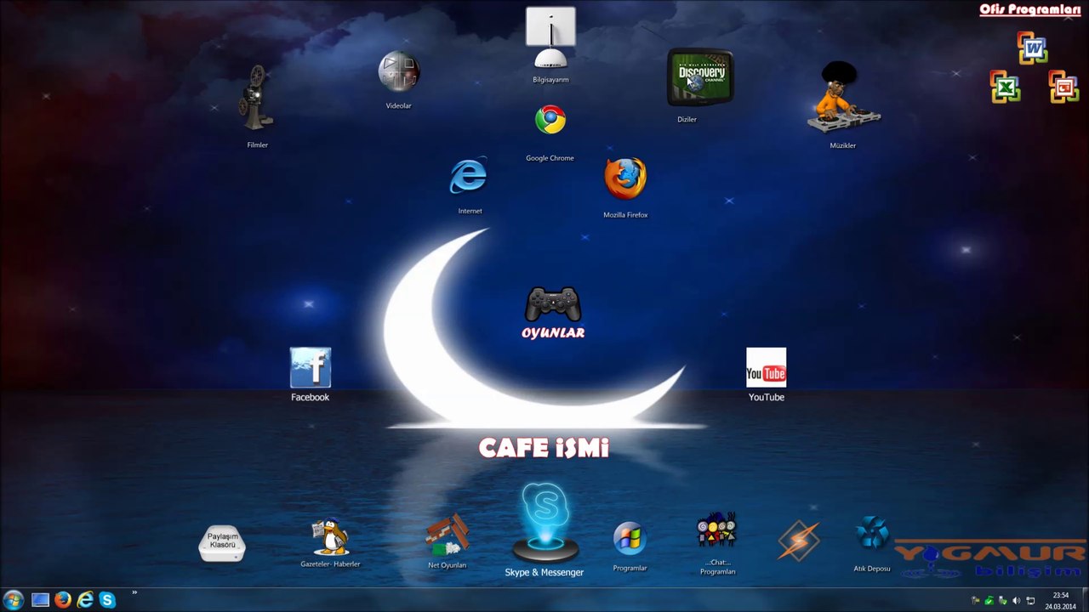Viewport: 1089px width, 612px height.
Task: Click the Safely Remove Hardware tray icon
Action: tap(1002, 601)
